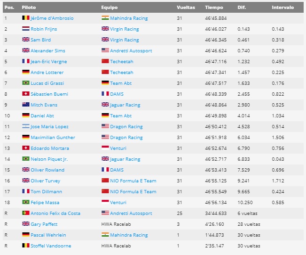Open Maximilian Gunther driver page

[x=53, y=137]
